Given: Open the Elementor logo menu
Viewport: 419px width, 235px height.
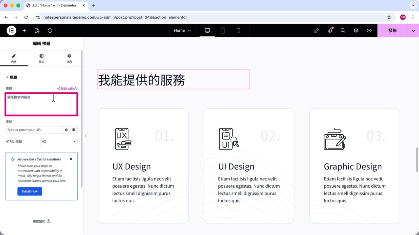Looking at the screenshot, I should tap(11, 30).
